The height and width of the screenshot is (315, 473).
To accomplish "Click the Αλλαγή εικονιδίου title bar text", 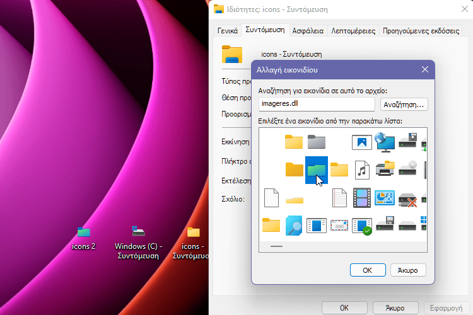I will (287, 70).
